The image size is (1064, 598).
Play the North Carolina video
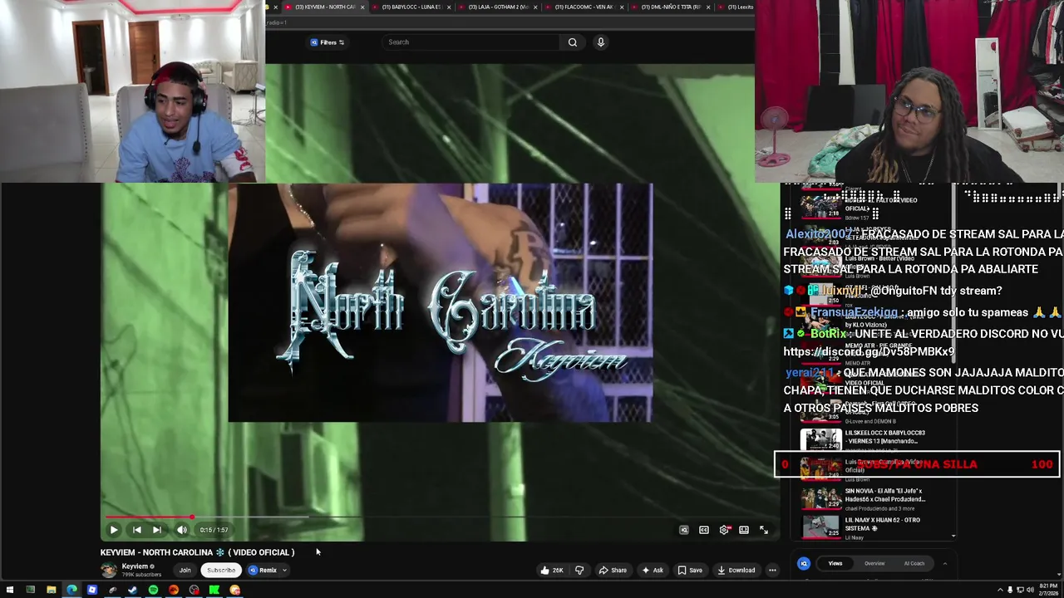tap(114, 530)
